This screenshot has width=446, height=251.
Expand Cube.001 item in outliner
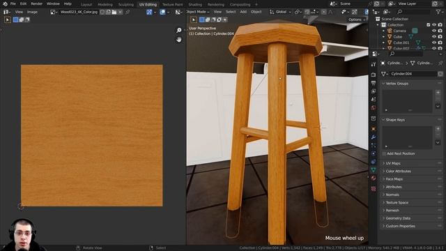[x=383, y=43]
